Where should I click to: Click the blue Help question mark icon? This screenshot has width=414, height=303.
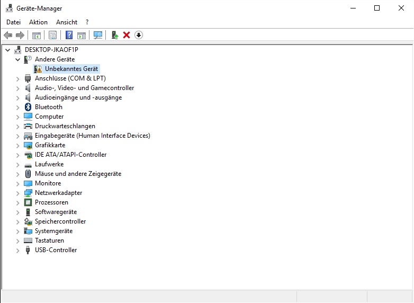point(69,35)
